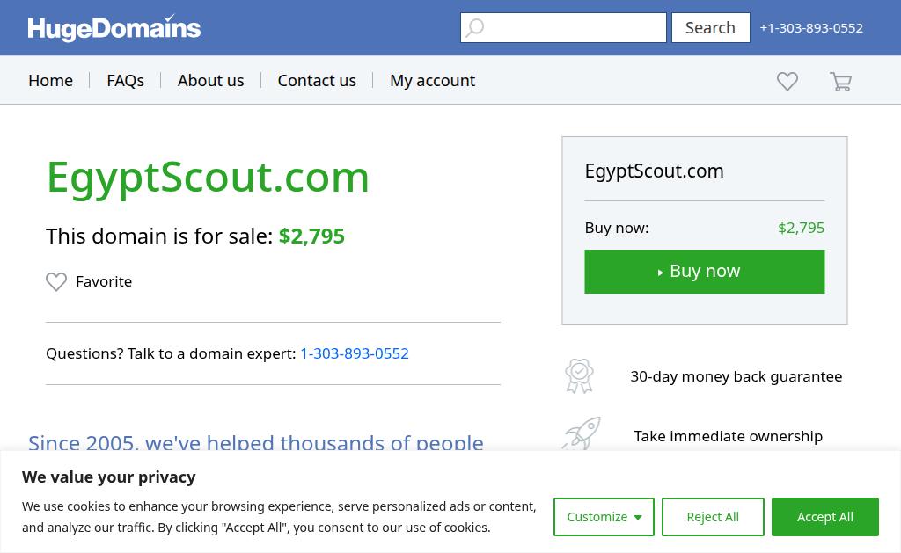The width and height of the screenshot is (901, 553).
Task: Click the money back guarantee ribbon icon
Action: coord(579,376)
